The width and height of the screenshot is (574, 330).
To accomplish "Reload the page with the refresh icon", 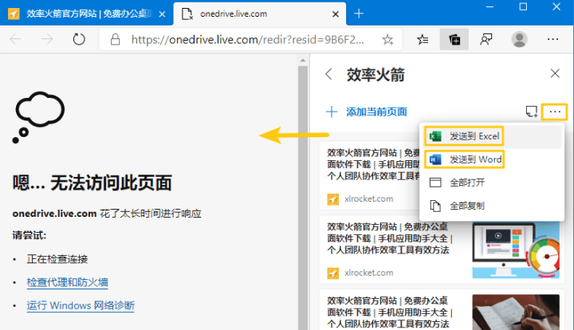I will click(79, 39).
